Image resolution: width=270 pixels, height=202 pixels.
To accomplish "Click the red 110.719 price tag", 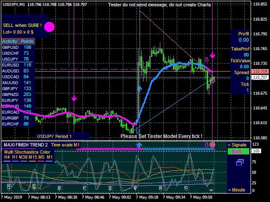I will pos(260,71).
